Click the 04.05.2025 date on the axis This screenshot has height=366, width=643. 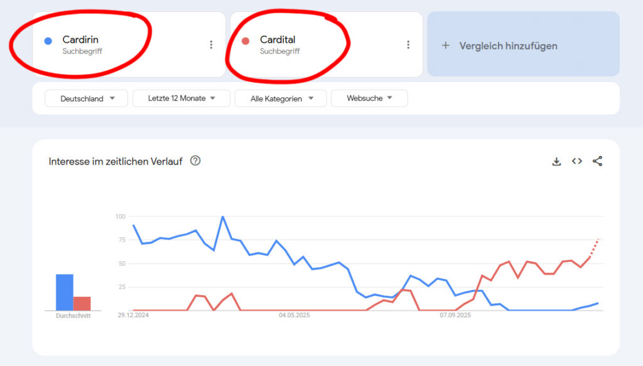click(x=294, y=315)
